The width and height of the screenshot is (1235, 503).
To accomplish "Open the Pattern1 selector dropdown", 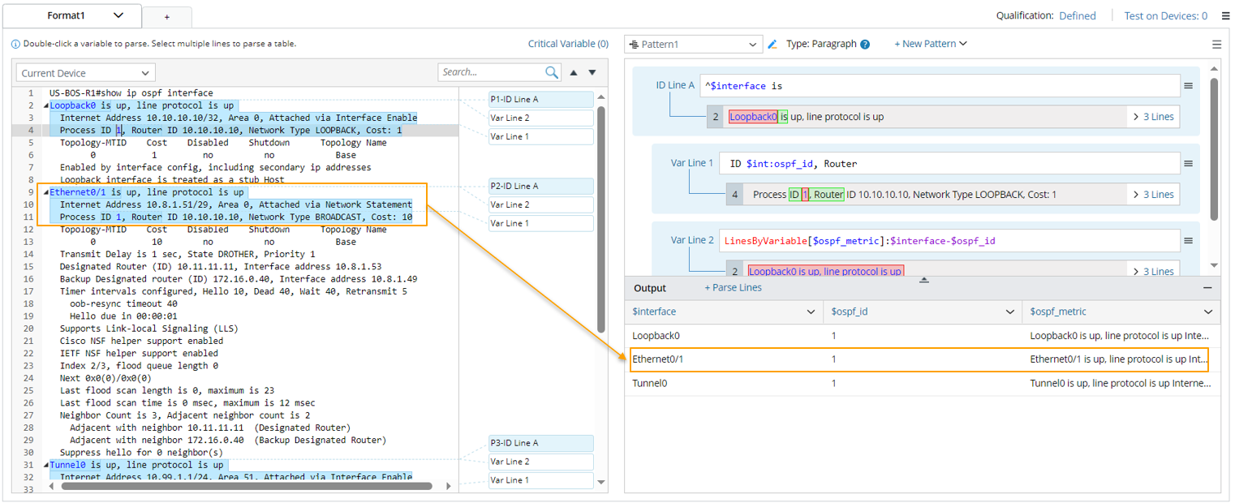I will (x=694, y=45).
